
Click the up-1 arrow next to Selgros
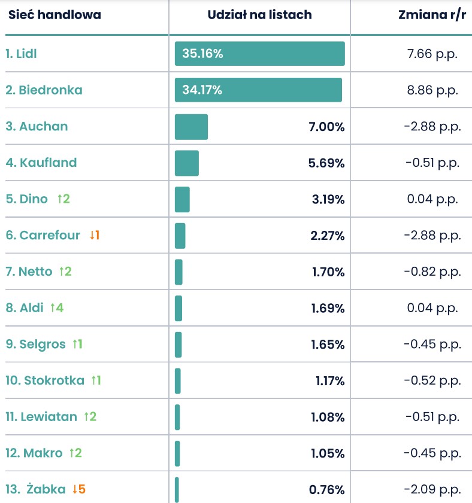click(x=77, y=344)
